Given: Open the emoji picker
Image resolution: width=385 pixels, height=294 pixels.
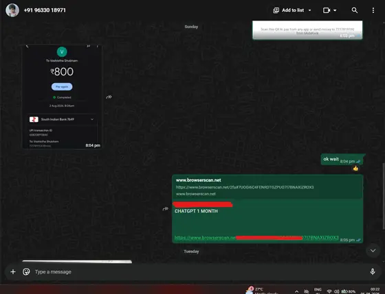Looking at the screenshot, I should pos(26,271).
